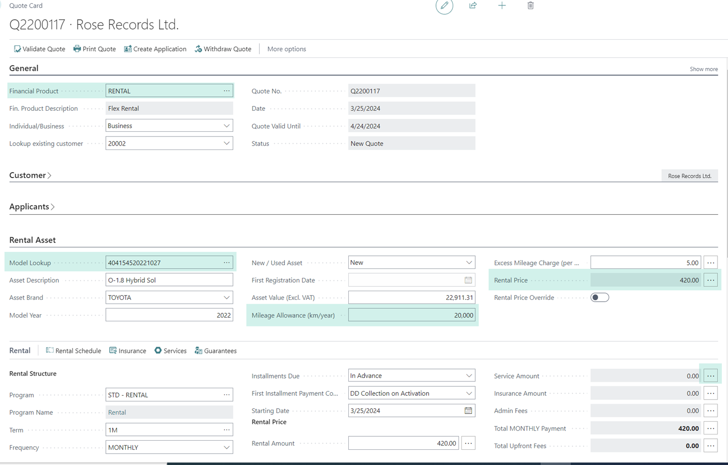The image size is (728, 465).
Task: Click the Excess Mileage Charge field
Action: (645, 263)
